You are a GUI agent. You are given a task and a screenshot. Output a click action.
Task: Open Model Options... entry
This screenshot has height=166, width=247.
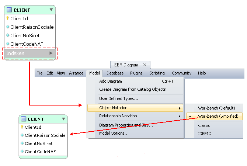click(114, 133)
